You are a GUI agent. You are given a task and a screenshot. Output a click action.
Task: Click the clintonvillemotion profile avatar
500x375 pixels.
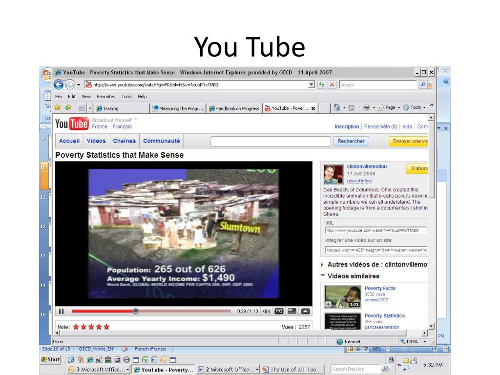[333, 174]
